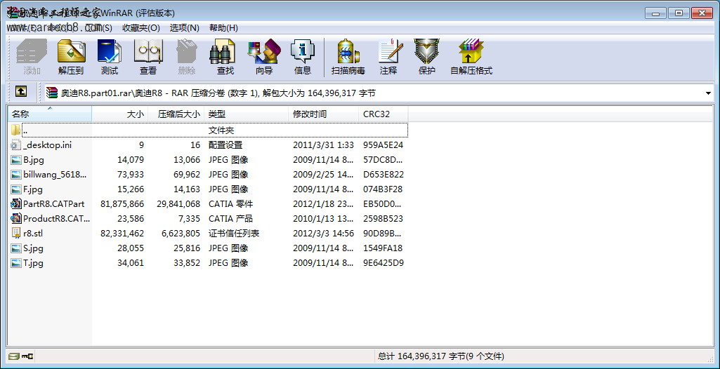Click the F.jpg image file icon
This screenshot has height=369, width=720.
[16, 189]
